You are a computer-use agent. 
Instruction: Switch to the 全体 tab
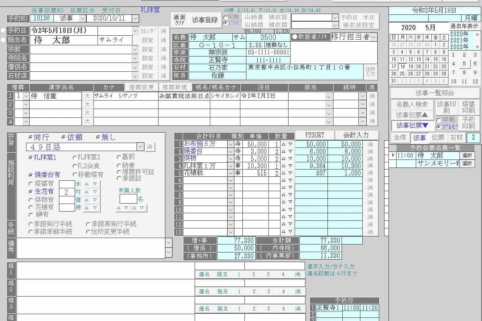[x=400, y=137]
